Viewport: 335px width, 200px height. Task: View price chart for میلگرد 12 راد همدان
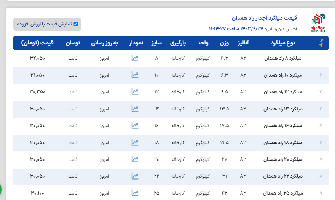click(x=134, y=91)
